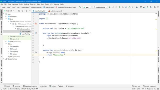Open the Build menu
This screenshot has height=90, width=160.
coord(38,4)
